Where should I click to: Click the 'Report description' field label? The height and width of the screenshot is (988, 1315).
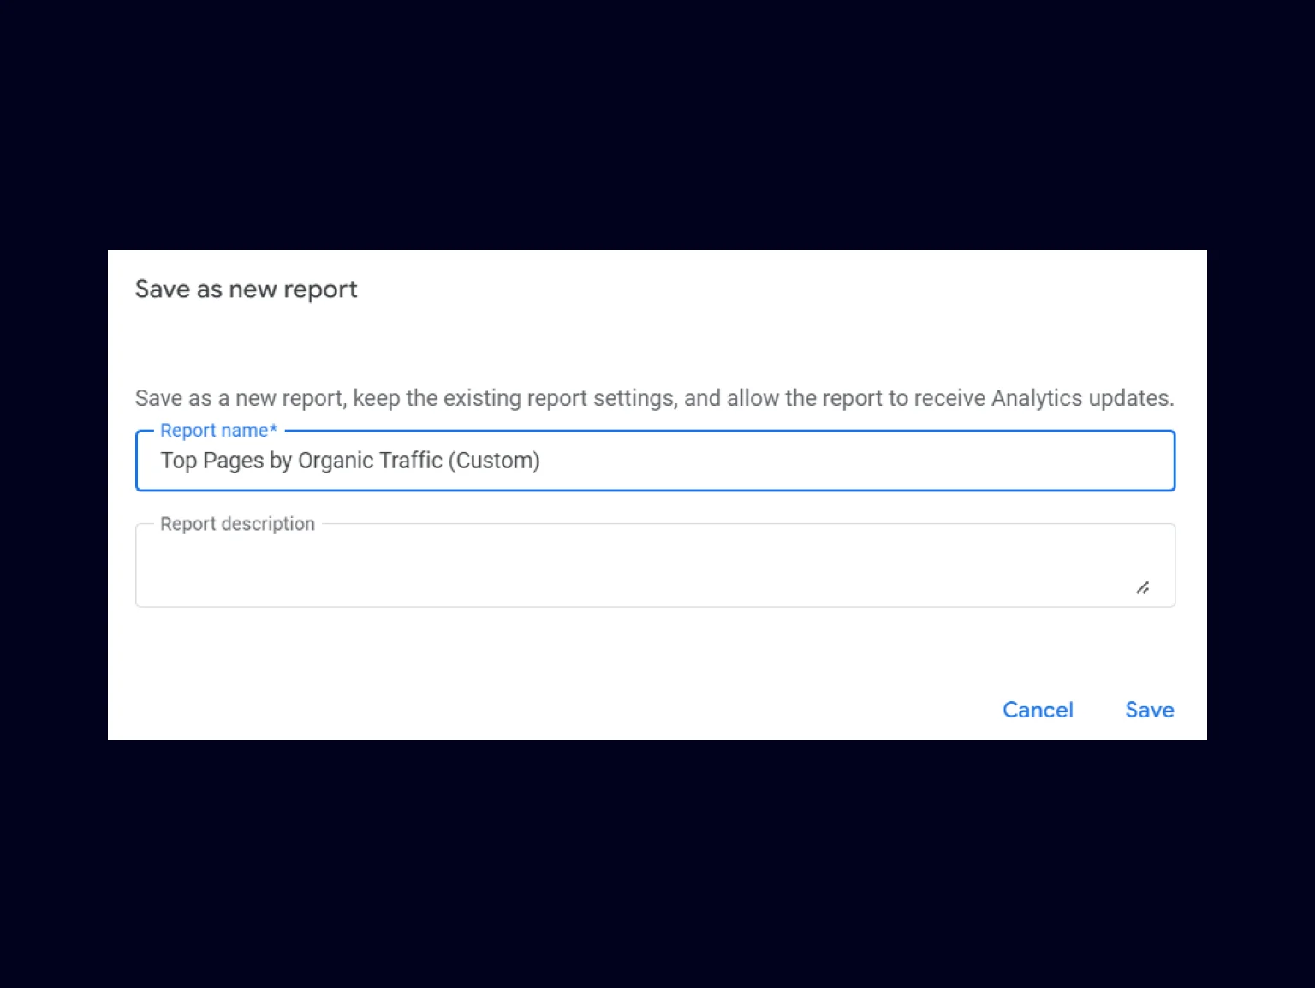click(x=238, y=524)
